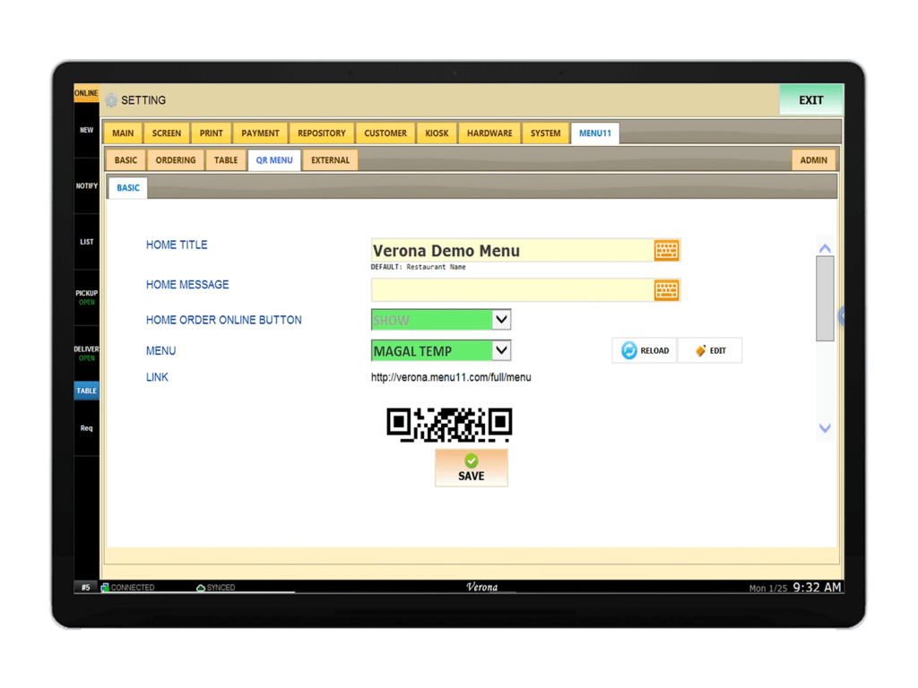918x688 pixels.
Task: Switch to MAIN tab
Action: click(x=123, y=133)
